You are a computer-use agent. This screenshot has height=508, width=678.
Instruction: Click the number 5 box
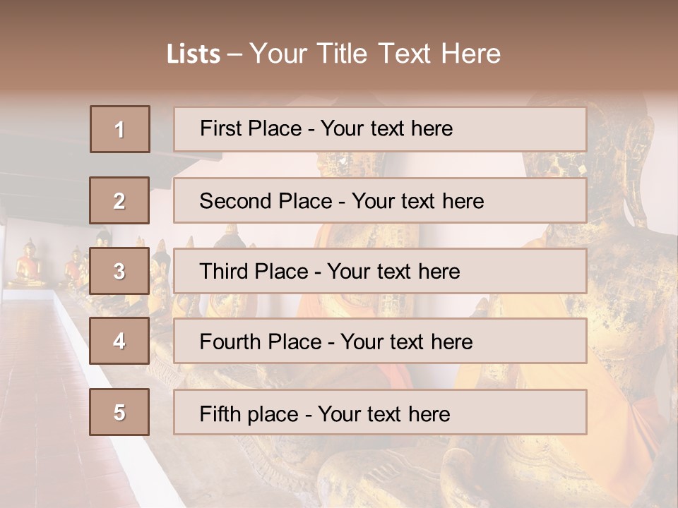[x=119, y=412]
